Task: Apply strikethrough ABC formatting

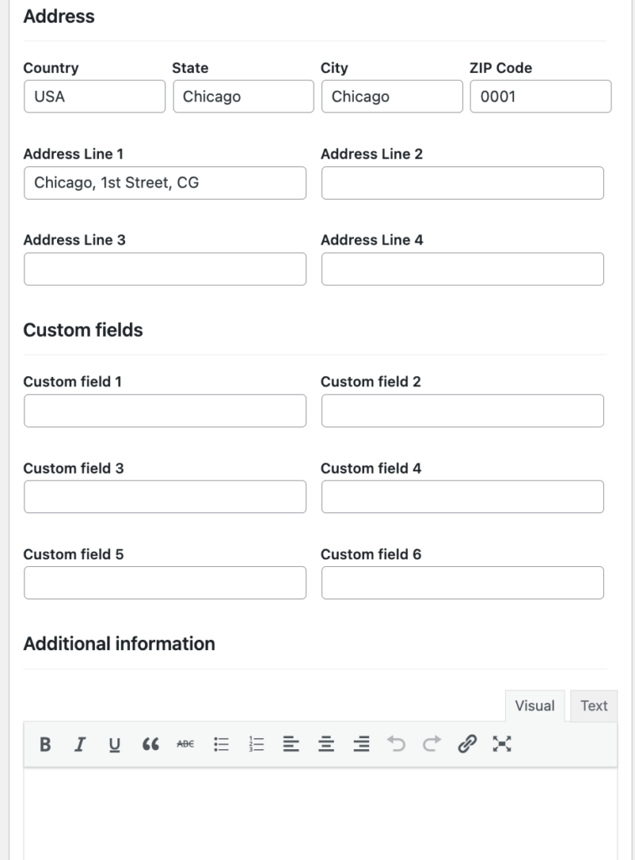Action: 185,744
